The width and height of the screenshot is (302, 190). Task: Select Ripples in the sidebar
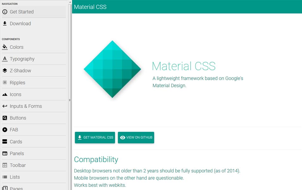34,82
